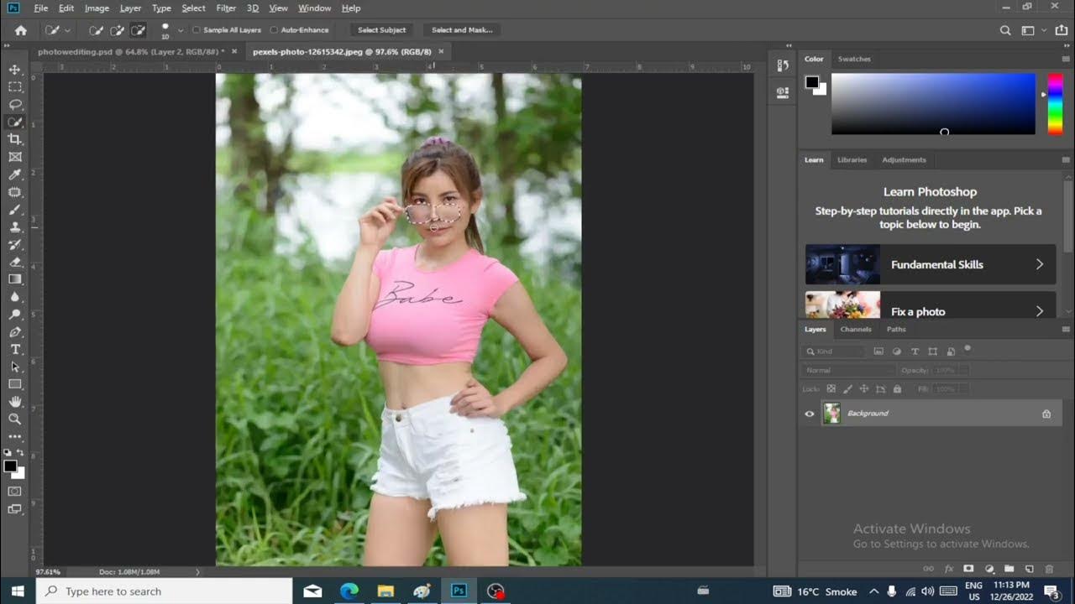
Task: Click the Home icon in options bar
Action: pyautogui.click(x=21, y=30)
